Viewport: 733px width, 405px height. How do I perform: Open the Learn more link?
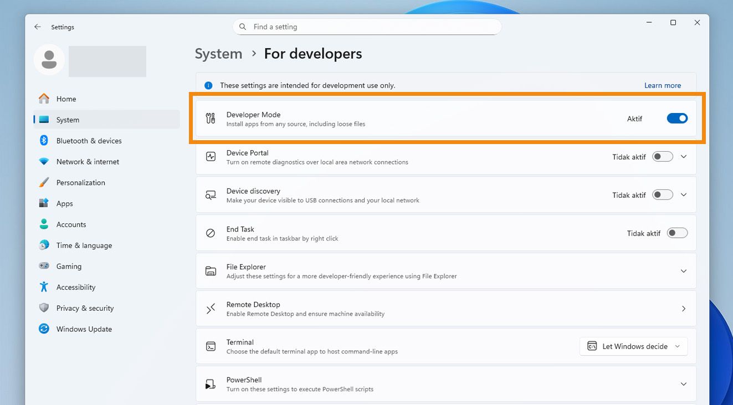pos(662,85)
